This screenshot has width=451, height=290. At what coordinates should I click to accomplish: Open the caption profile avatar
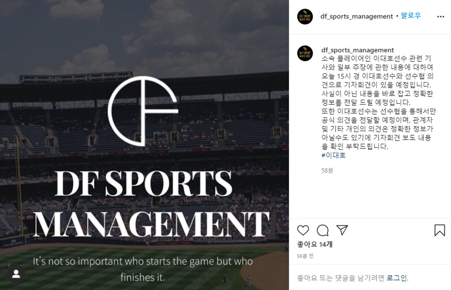click(305, 53)
